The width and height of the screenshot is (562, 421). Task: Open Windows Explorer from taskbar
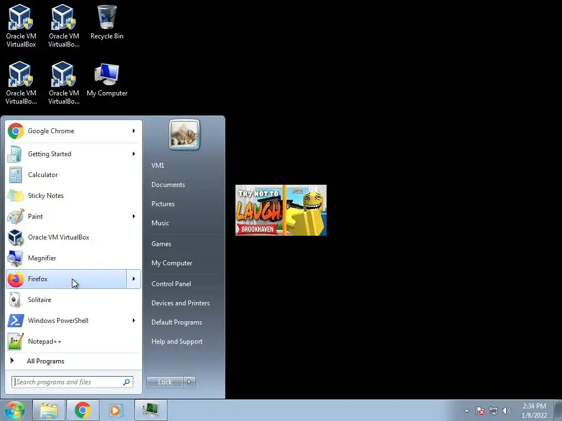coord(49,410)
